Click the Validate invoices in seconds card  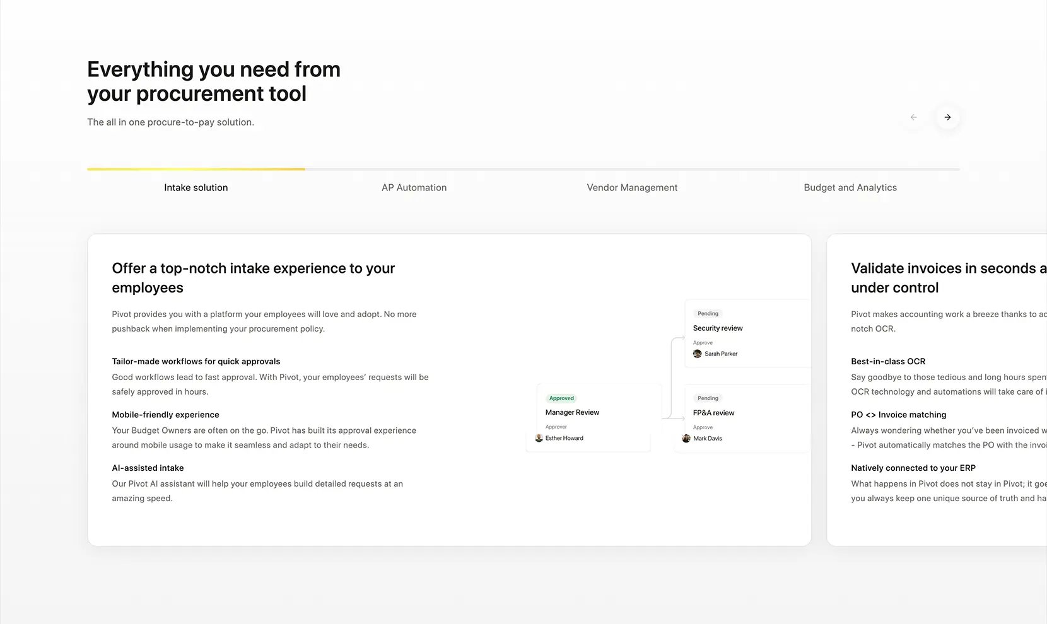coord(937,390)
